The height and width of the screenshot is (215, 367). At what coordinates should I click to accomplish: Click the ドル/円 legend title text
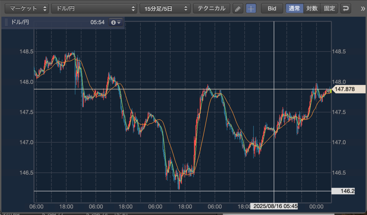pos(20,22)
